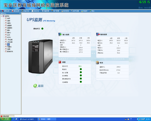
Task: Click the green 通信状态 indicator light
Action: [42, 28]
